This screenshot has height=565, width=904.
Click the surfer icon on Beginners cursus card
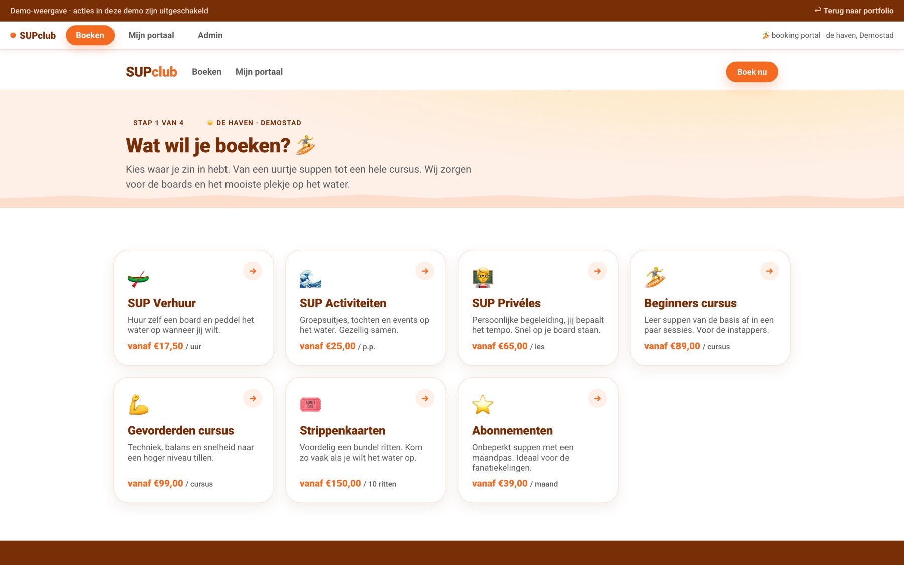click(x=655, y=278)
